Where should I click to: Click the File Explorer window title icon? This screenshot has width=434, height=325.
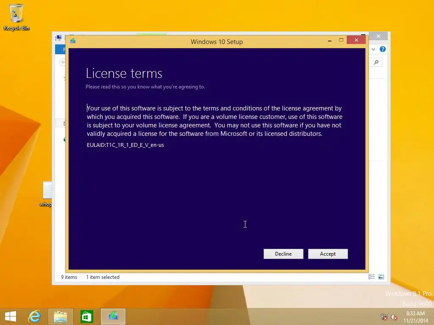tap(58, 38)
